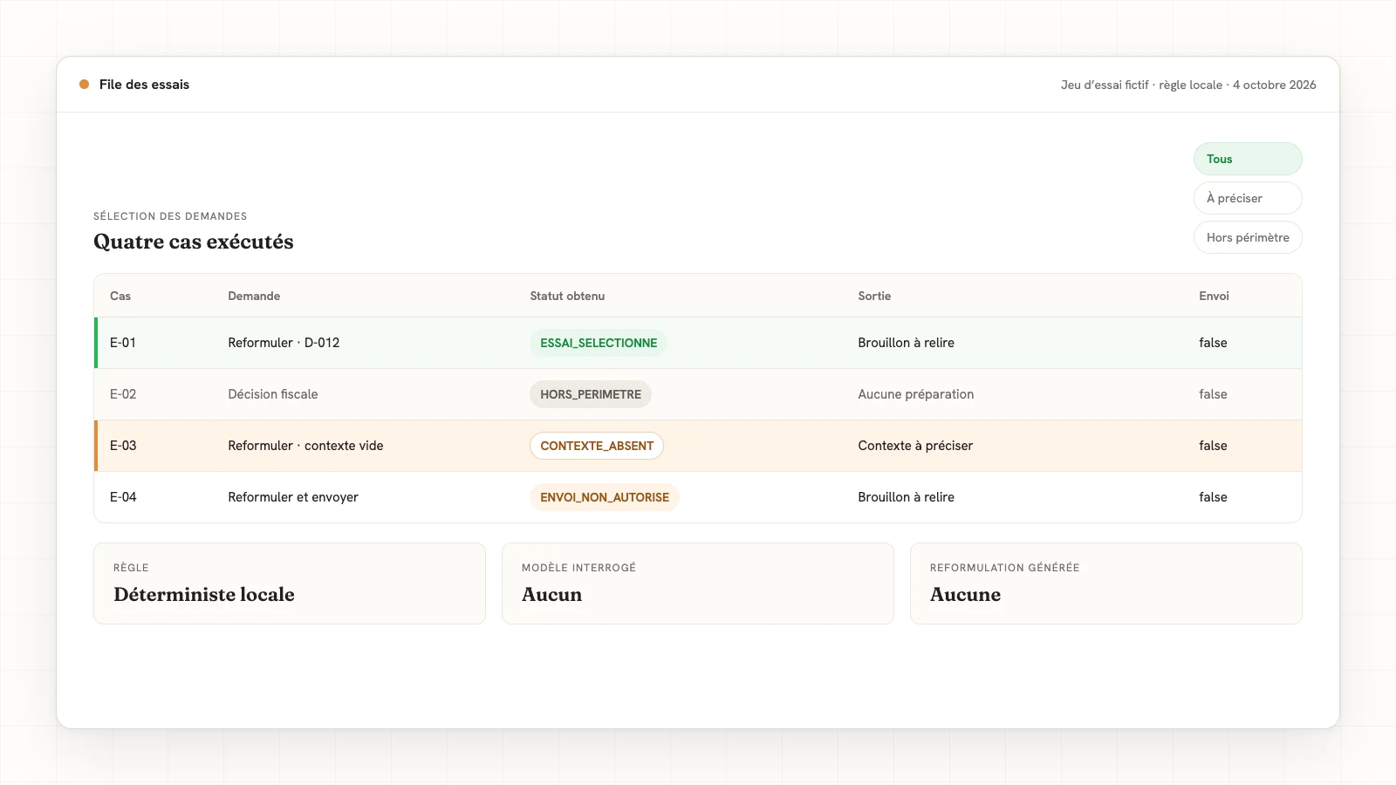This screenshot has width=1396, height=785.
Task: Open the CONTEXTE_ABSENT status badge
Action: 597,446
